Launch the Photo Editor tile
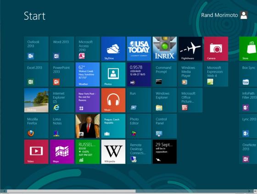Viewport: 257px width, 194px height. 139,126
